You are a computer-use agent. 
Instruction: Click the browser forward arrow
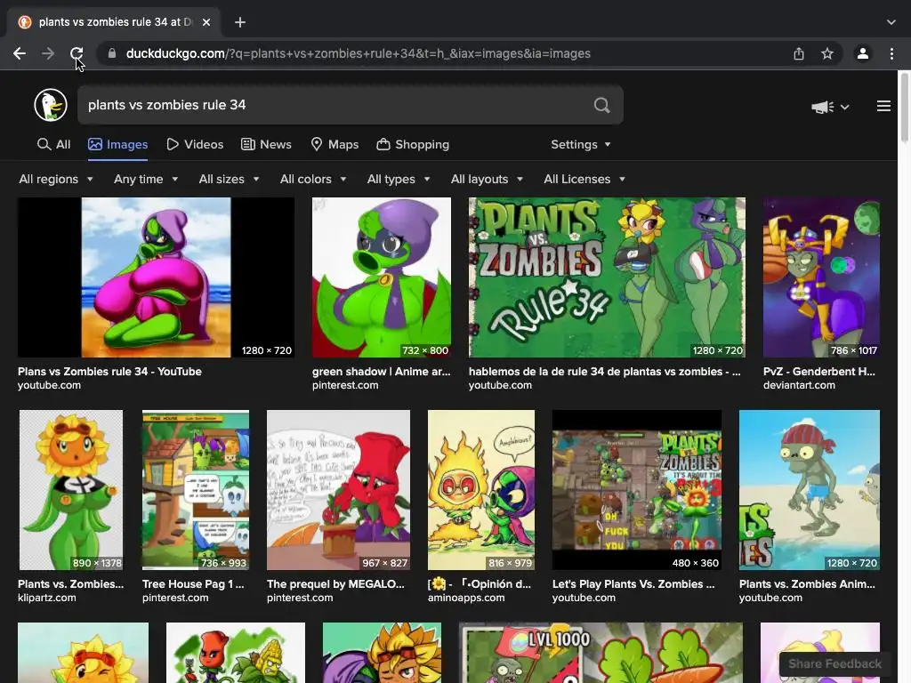[48, 53]
